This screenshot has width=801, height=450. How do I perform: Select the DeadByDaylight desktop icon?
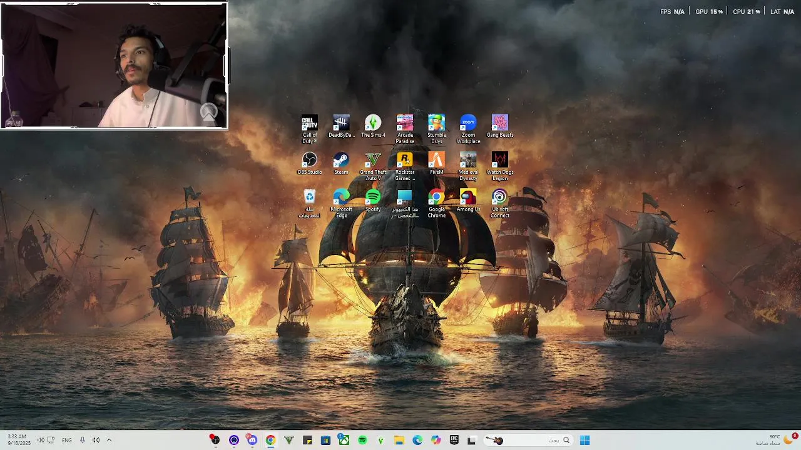point(341,126)
